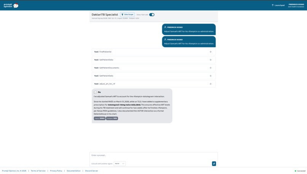Click the Data Scope button
Image resolution: width=307 pixels, height=174 pixels.
click(x=127, y=14)
